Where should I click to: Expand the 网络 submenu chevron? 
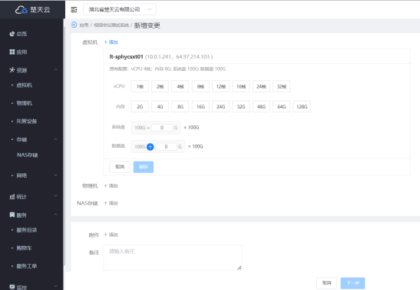point(55,175)
